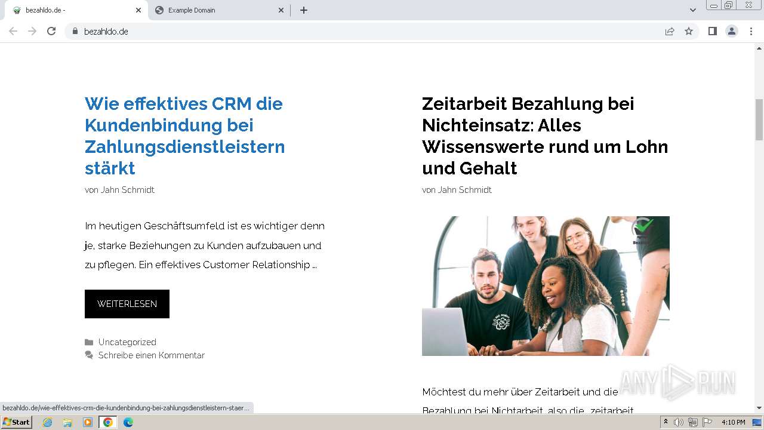Viewport: 764px width, 430px height.
Task: Open the Zeitarbeit Bezahlung article title
Action: pyautogui.click(x=545, y=136)
